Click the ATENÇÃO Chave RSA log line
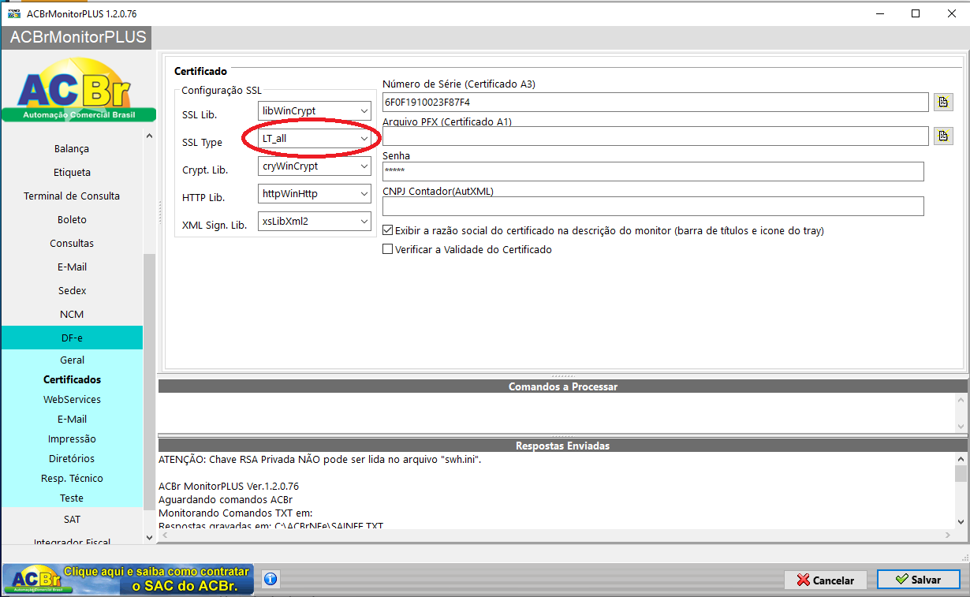The image size is (970, 597). pos(319,459)
